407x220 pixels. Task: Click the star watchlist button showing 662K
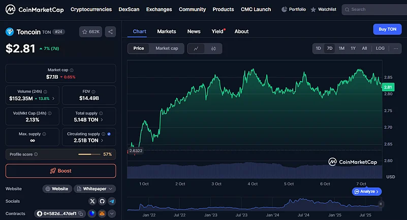point(90,32)
